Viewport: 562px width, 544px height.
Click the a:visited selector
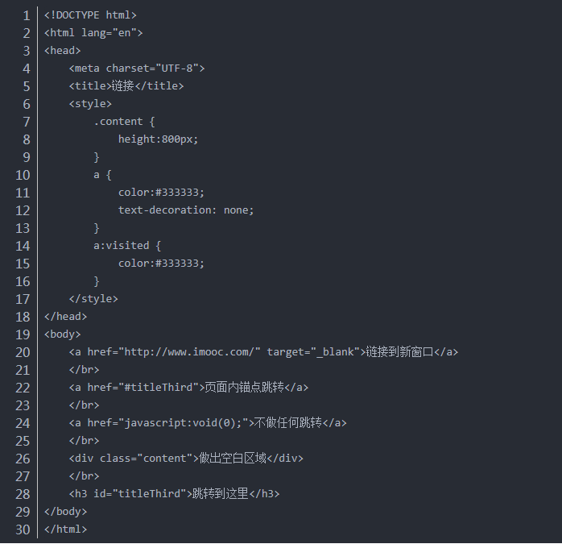pos(122,246)
